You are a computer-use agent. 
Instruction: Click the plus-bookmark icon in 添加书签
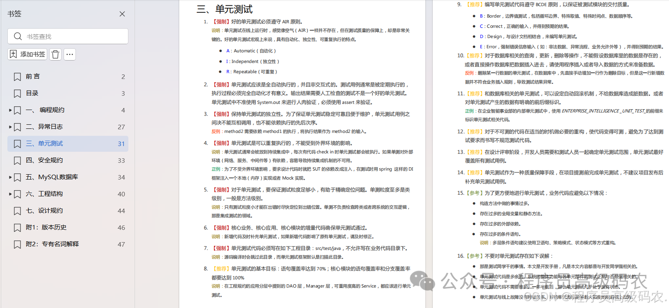(14, 54)
